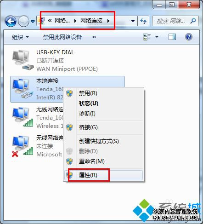Viewport: 203px width, 224px height.
Task: Open the help question mark icon
Action: pos(189,37)
